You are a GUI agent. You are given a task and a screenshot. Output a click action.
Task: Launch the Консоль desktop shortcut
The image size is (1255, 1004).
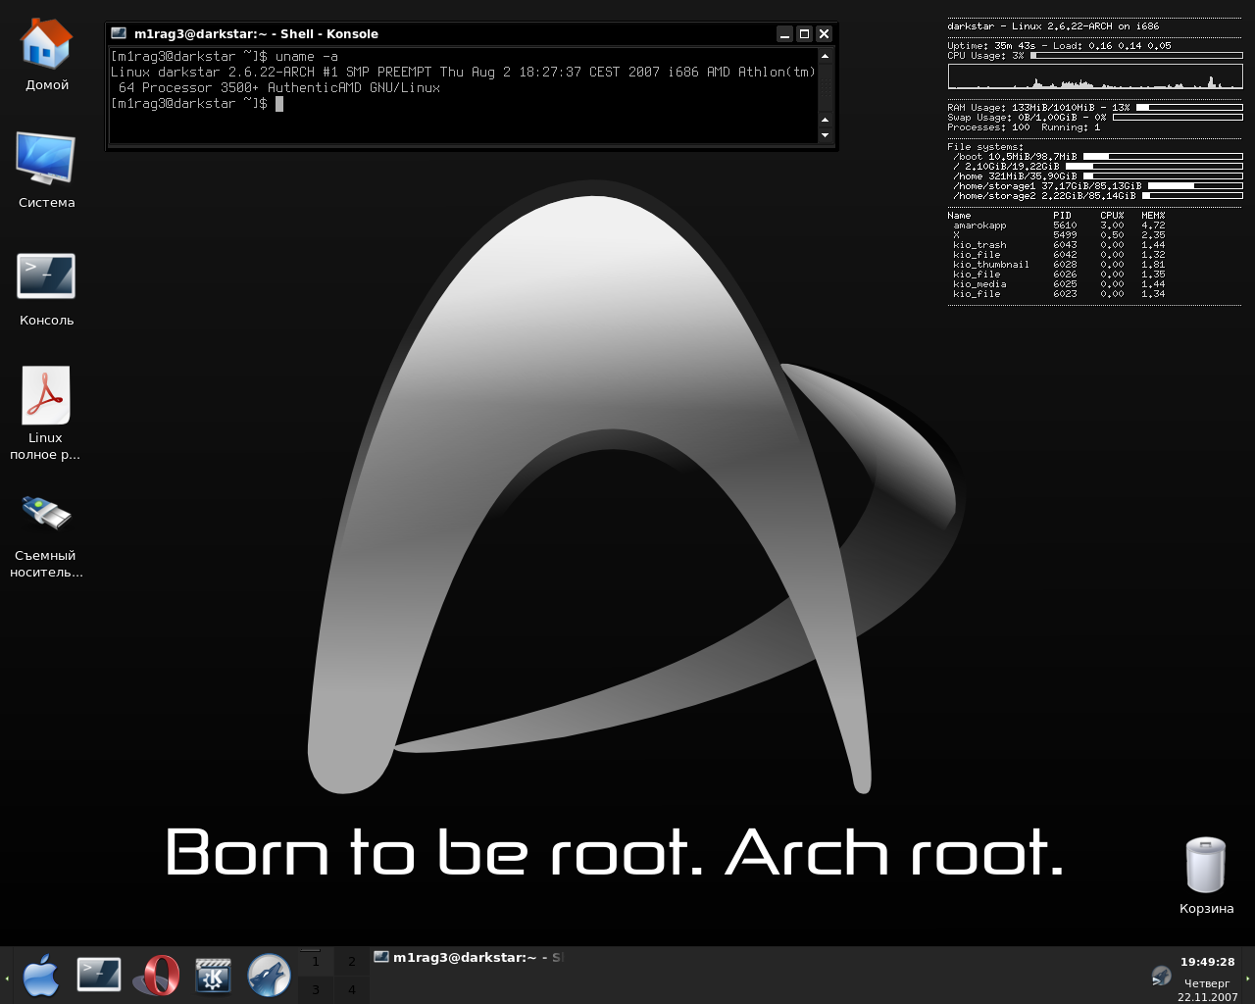pos(46,289)
